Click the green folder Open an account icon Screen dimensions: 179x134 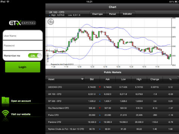(5, 100)
